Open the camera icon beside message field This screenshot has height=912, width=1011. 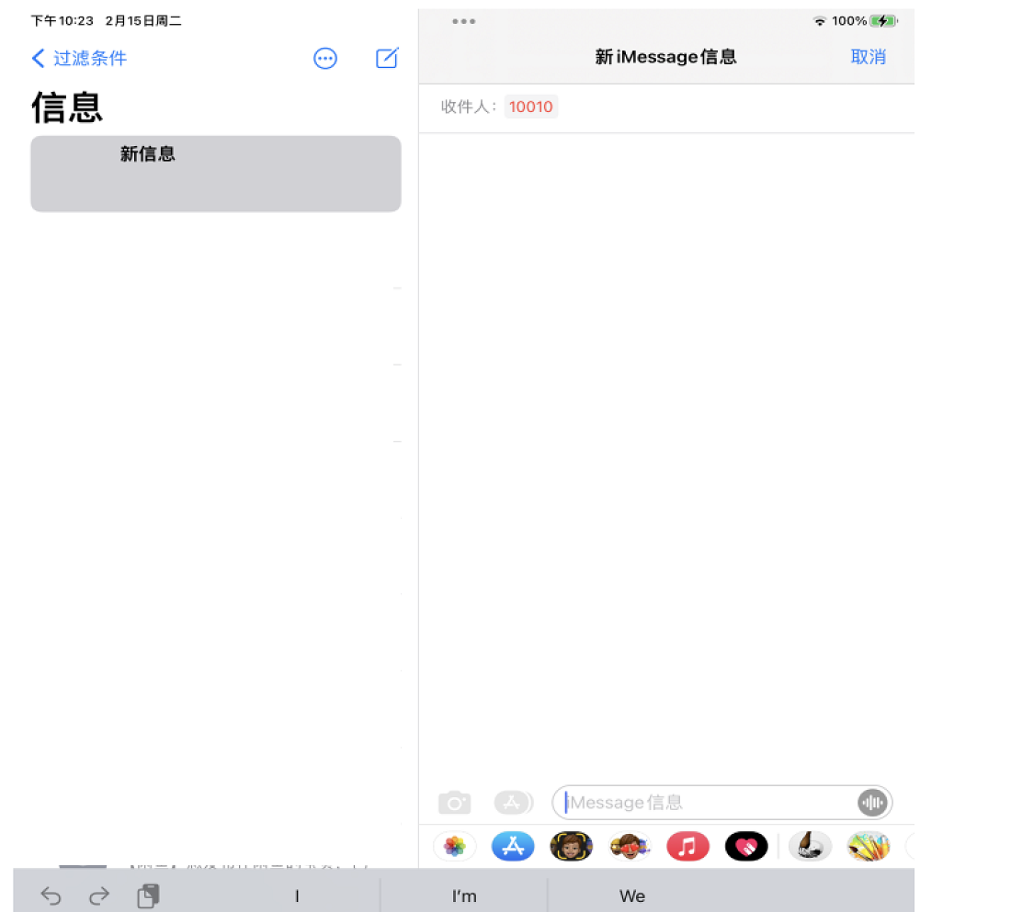pos(455,803)
